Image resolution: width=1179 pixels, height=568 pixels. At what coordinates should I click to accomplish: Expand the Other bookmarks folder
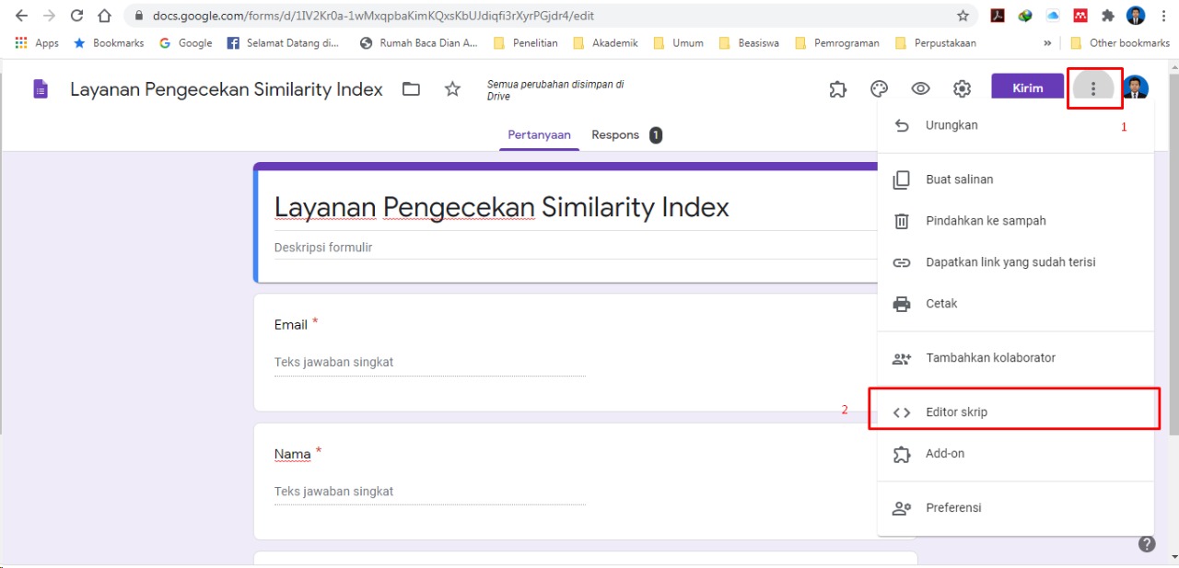(x=1119, y=43)
